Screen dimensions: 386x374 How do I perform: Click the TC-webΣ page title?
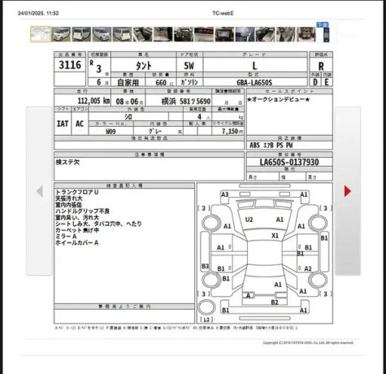pos(223,13)
